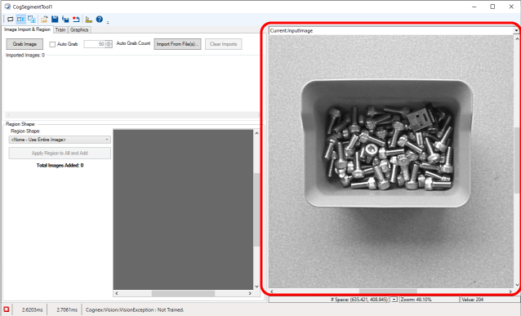This screenshot has height=316, width=521.
Task: Click the 'Value: 204' status text
Action: [x=472, y=300]
